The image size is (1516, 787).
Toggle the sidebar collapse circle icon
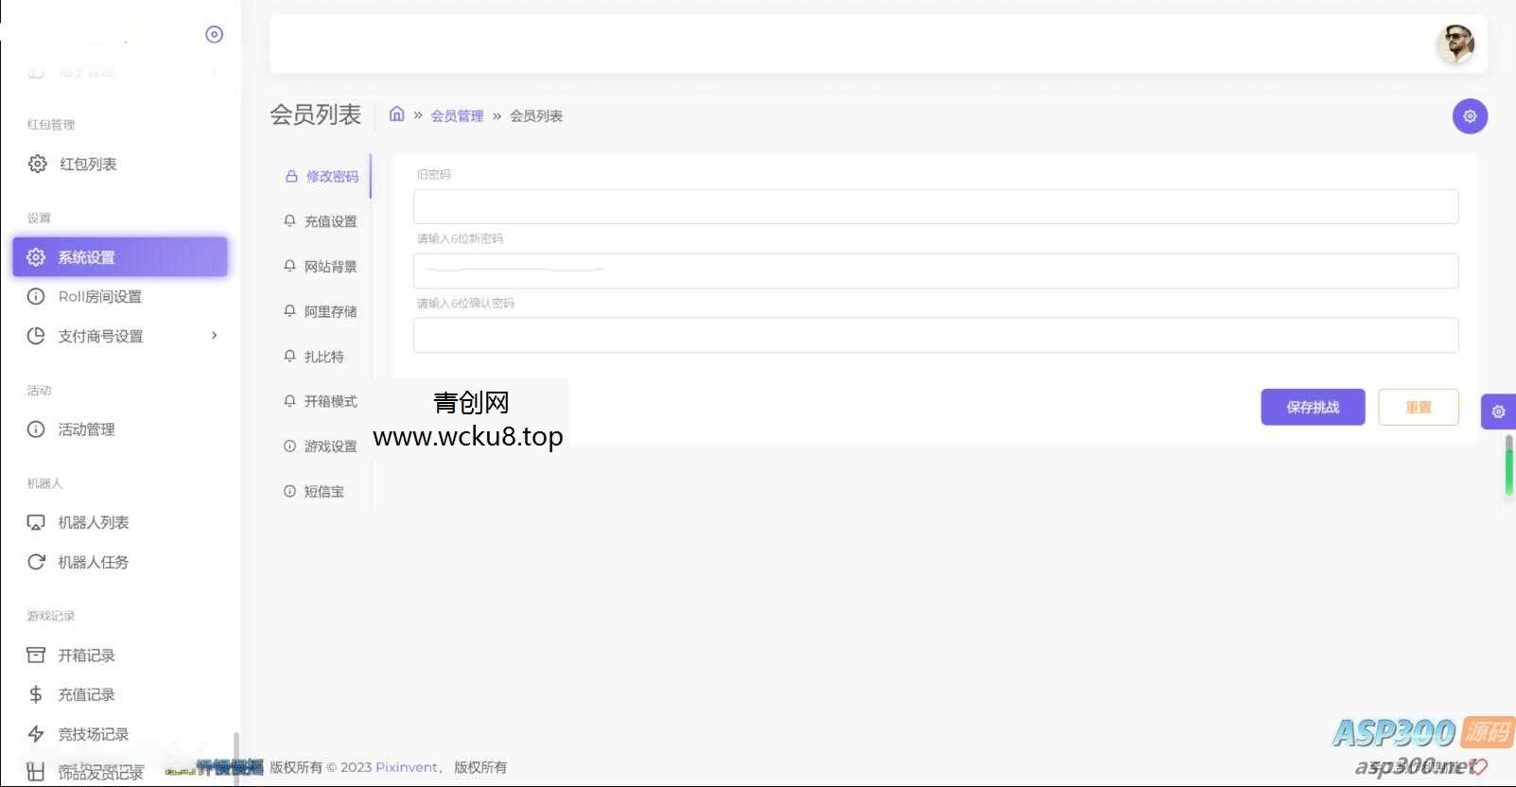[215, 34]
